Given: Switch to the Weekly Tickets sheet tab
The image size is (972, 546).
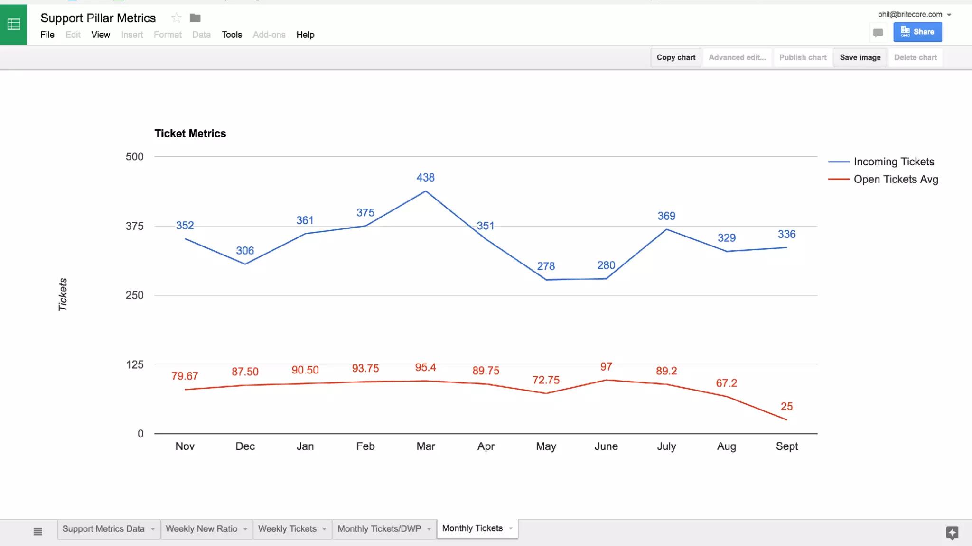Looking at the screenshot, I should [287, 528].
